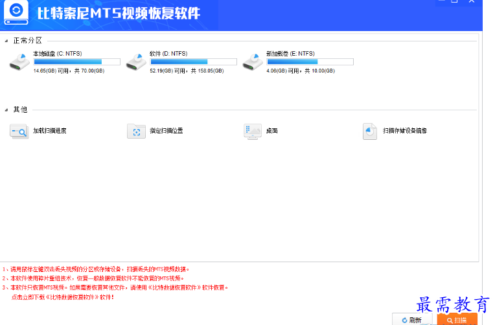The height and width of the screenshot is (325, 495).
Task: Click the D: drive usage bar
Action: [193, 62]
